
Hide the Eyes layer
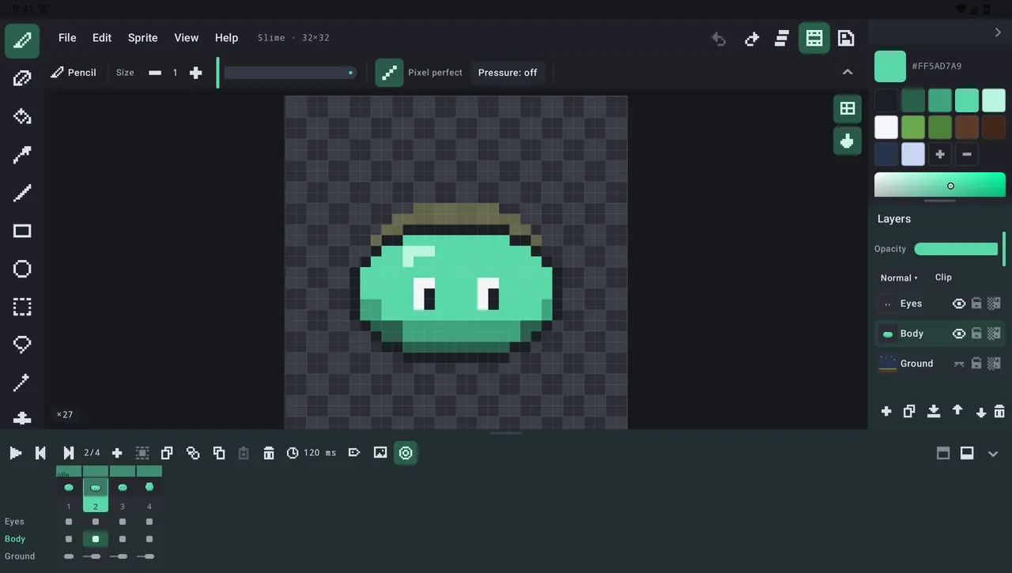tap(959, 303)
